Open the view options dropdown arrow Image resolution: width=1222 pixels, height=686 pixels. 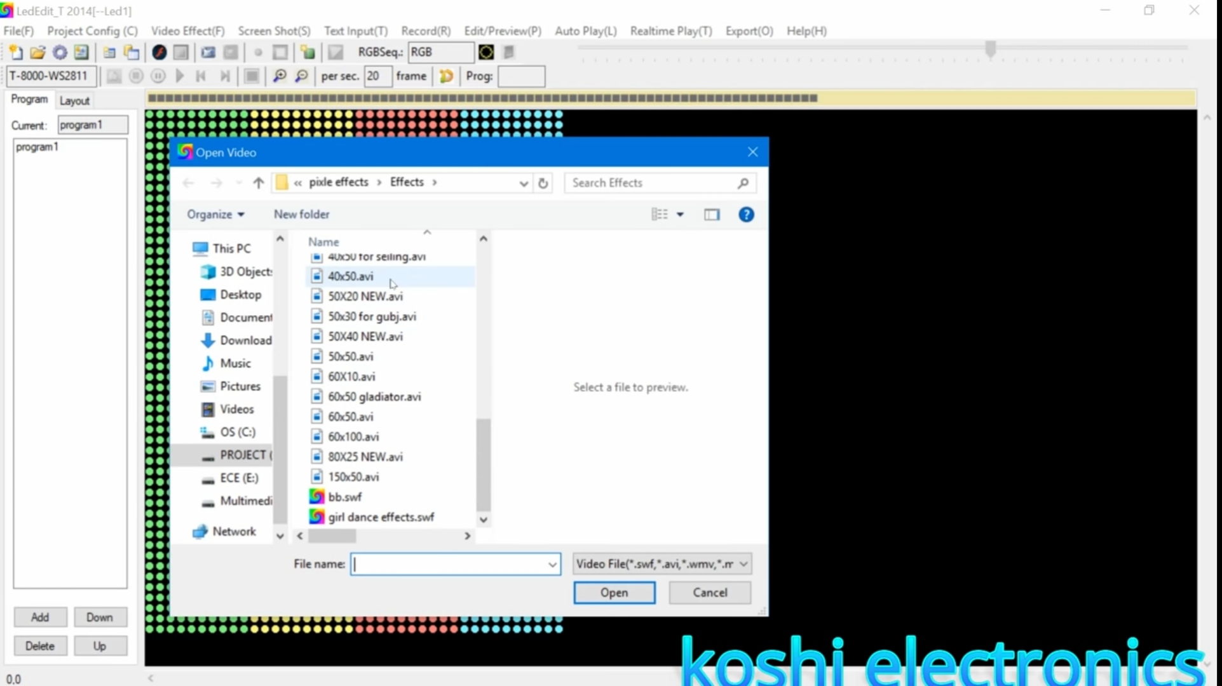pyautogui.click(x=680, y=215)
